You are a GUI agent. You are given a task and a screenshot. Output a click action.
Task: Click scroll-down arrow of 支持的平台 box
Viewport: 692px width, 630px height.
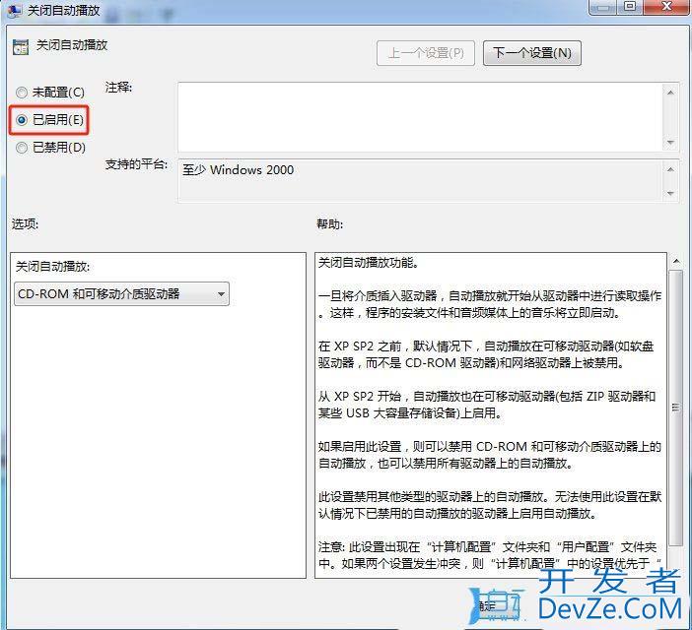[x=670, y=193]
